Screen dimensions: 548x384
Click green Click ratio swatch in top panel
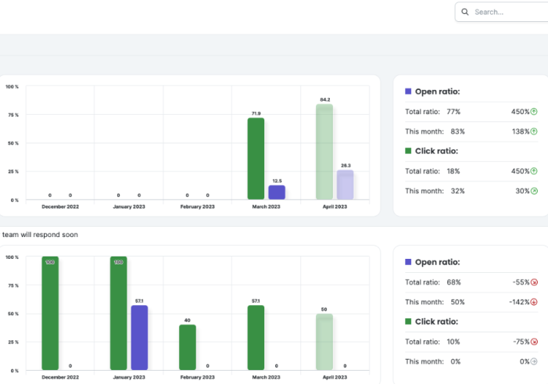coord(408,151)
